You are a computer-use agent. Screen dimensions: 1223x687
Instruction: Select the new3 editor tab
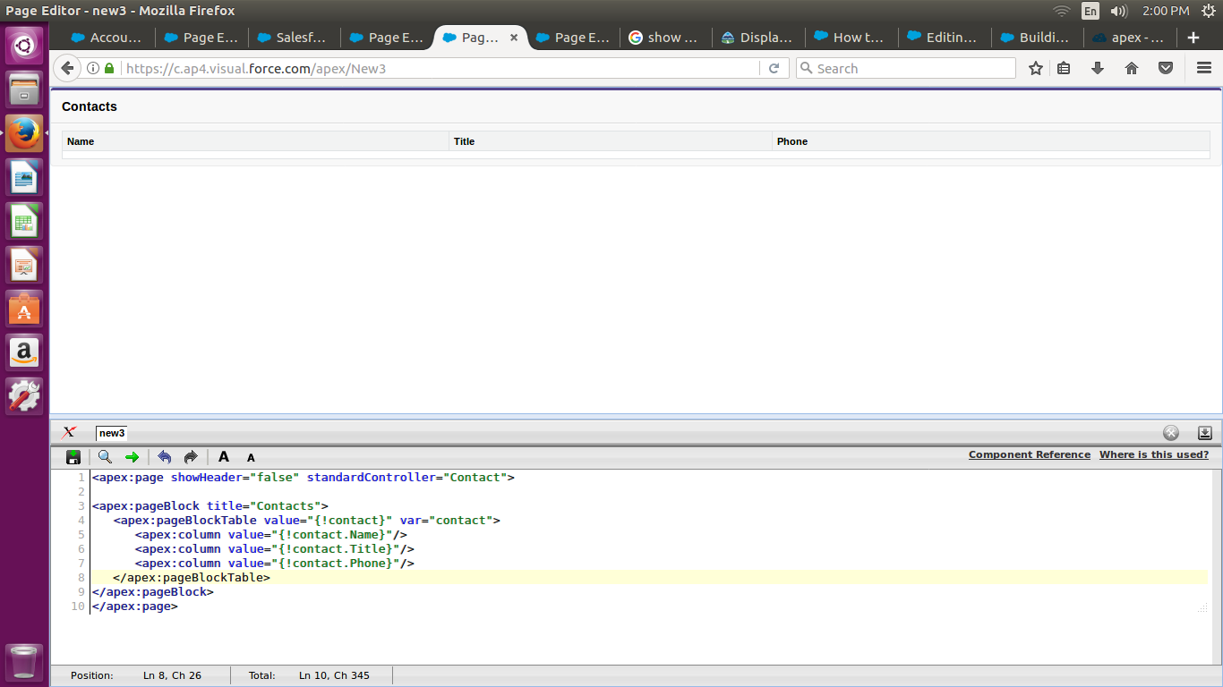112,433
